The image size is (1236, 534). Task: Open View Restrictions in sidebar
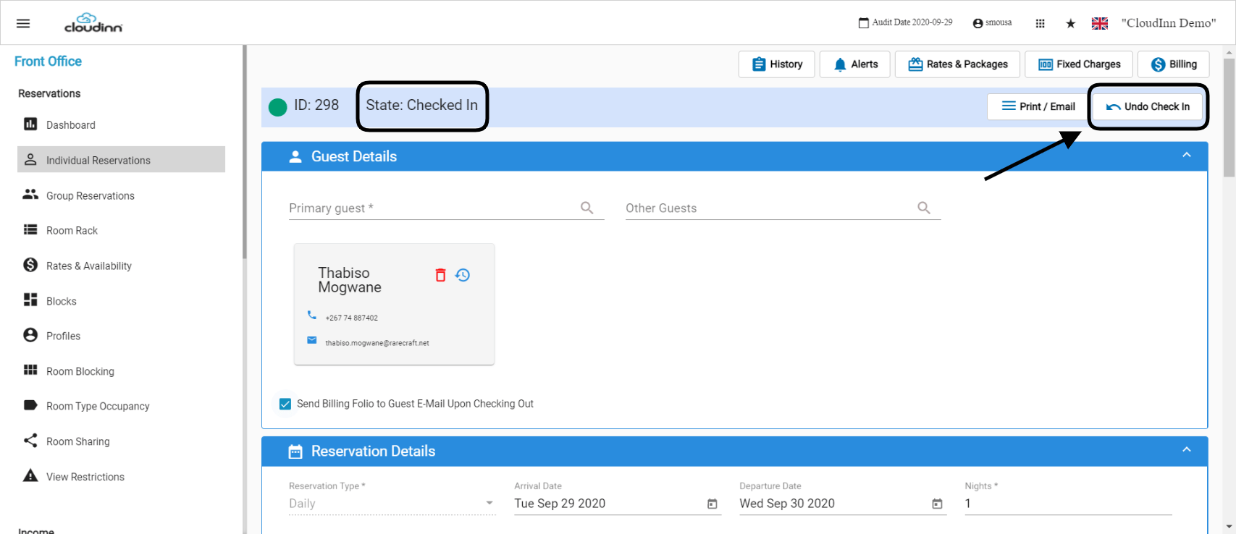tap(121, 477)
